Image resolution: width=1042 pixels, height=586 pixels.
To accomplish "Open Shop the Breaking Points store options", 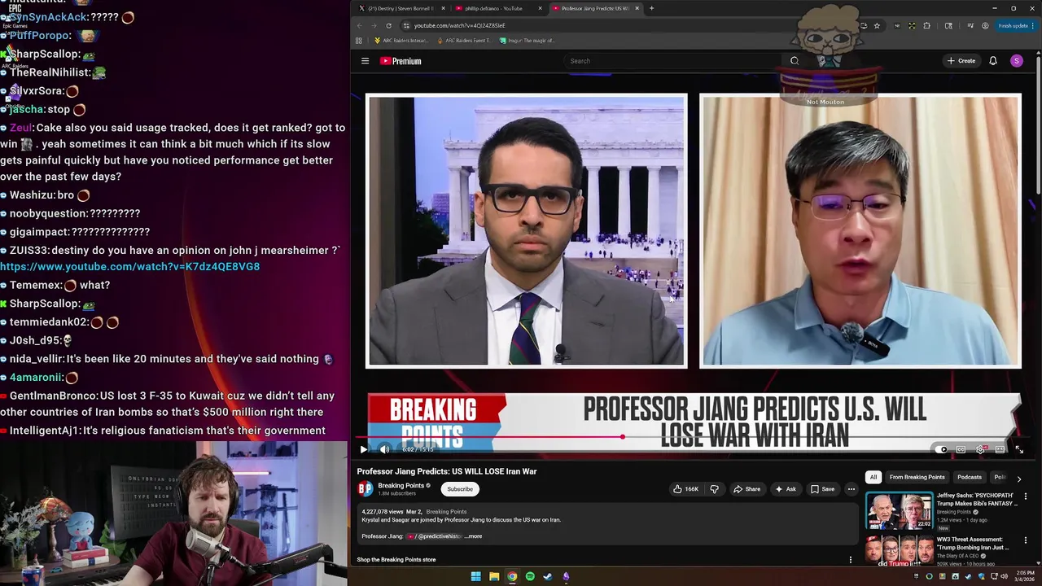I will click(x=851, y=560).
